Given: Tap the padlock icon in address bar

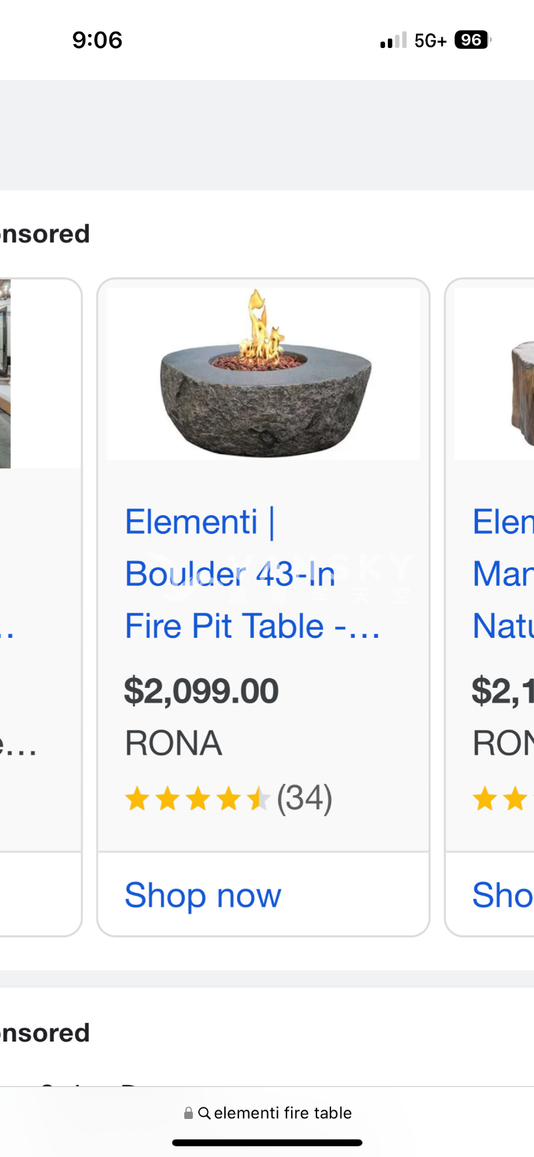Looking at the screenshot, I should [188, 1113].
